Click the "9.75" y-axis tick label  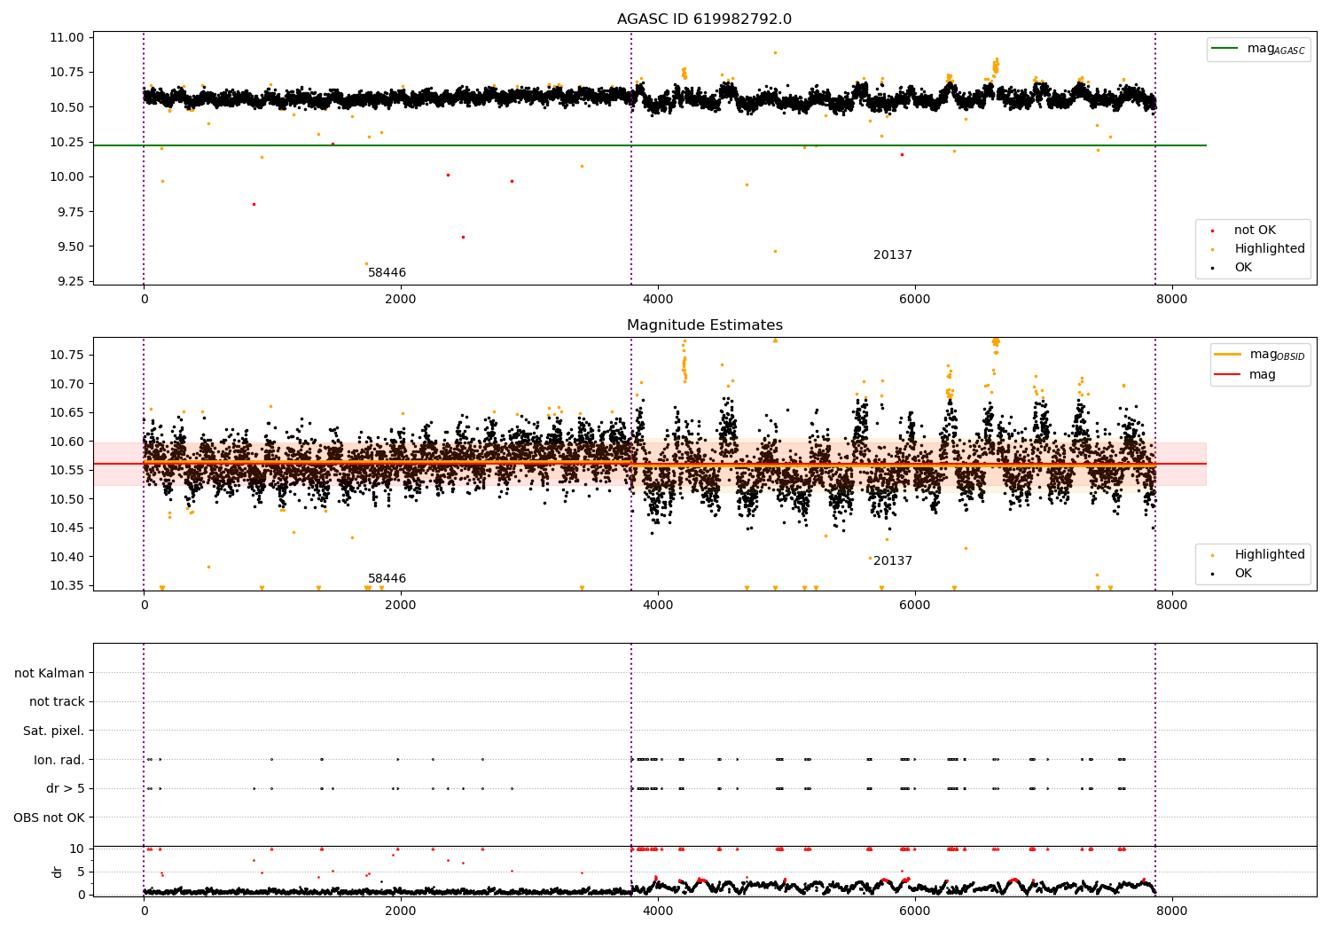click(x=70, y=212)
